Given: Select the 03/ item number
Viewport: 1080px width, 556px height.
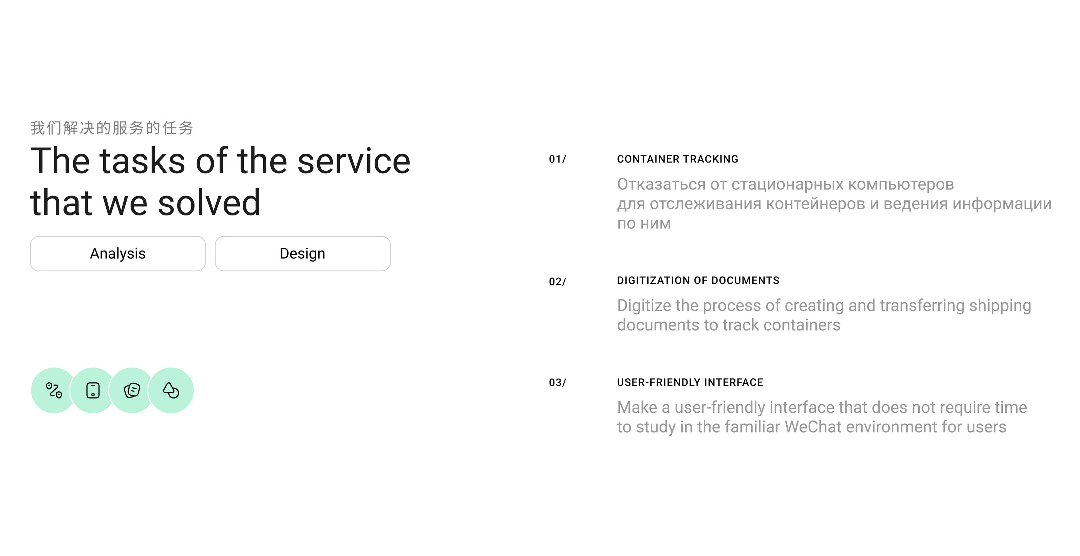Looking at the screenshot, I should coord(557,383).
